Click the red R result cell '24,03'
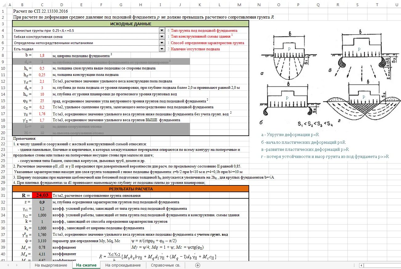Viewport: 401px width, 269px height. tap(42, 195)
